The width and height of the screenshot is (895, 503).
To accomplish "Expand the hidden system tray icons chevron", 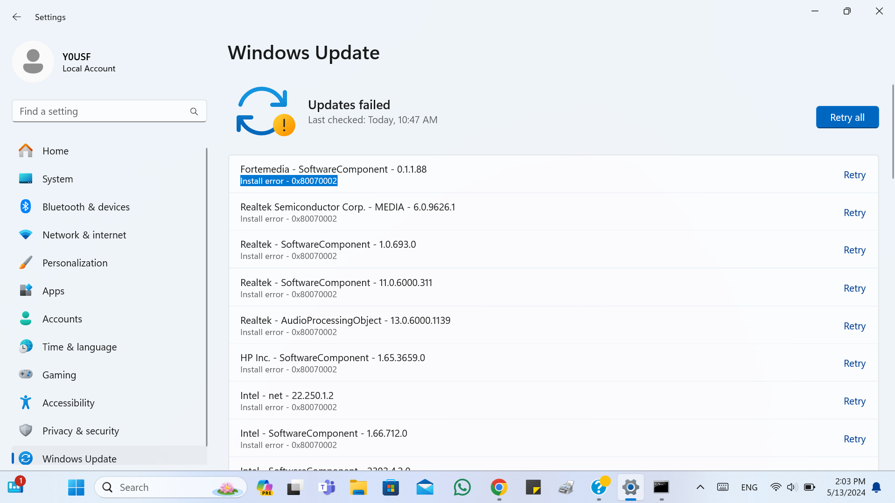I will (x=700, y=487).
